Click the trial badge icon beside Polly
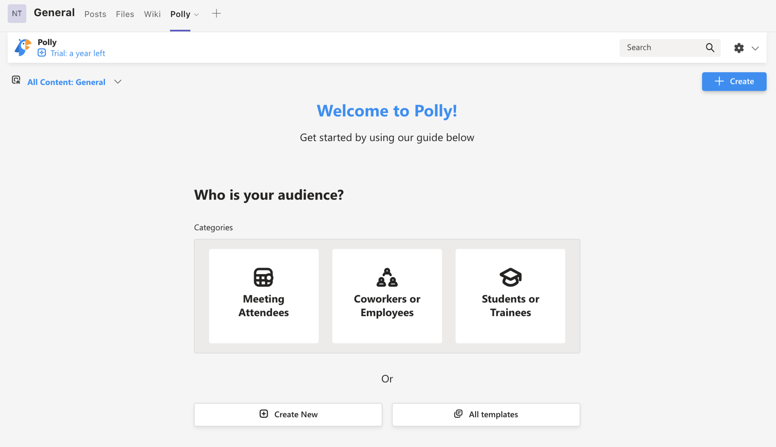 pyautogui.click(x=42, y=53)
